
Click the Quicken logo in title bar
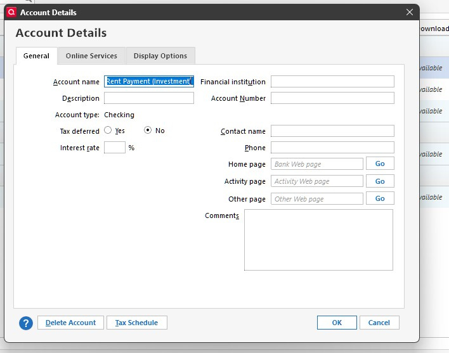(11, 12)
